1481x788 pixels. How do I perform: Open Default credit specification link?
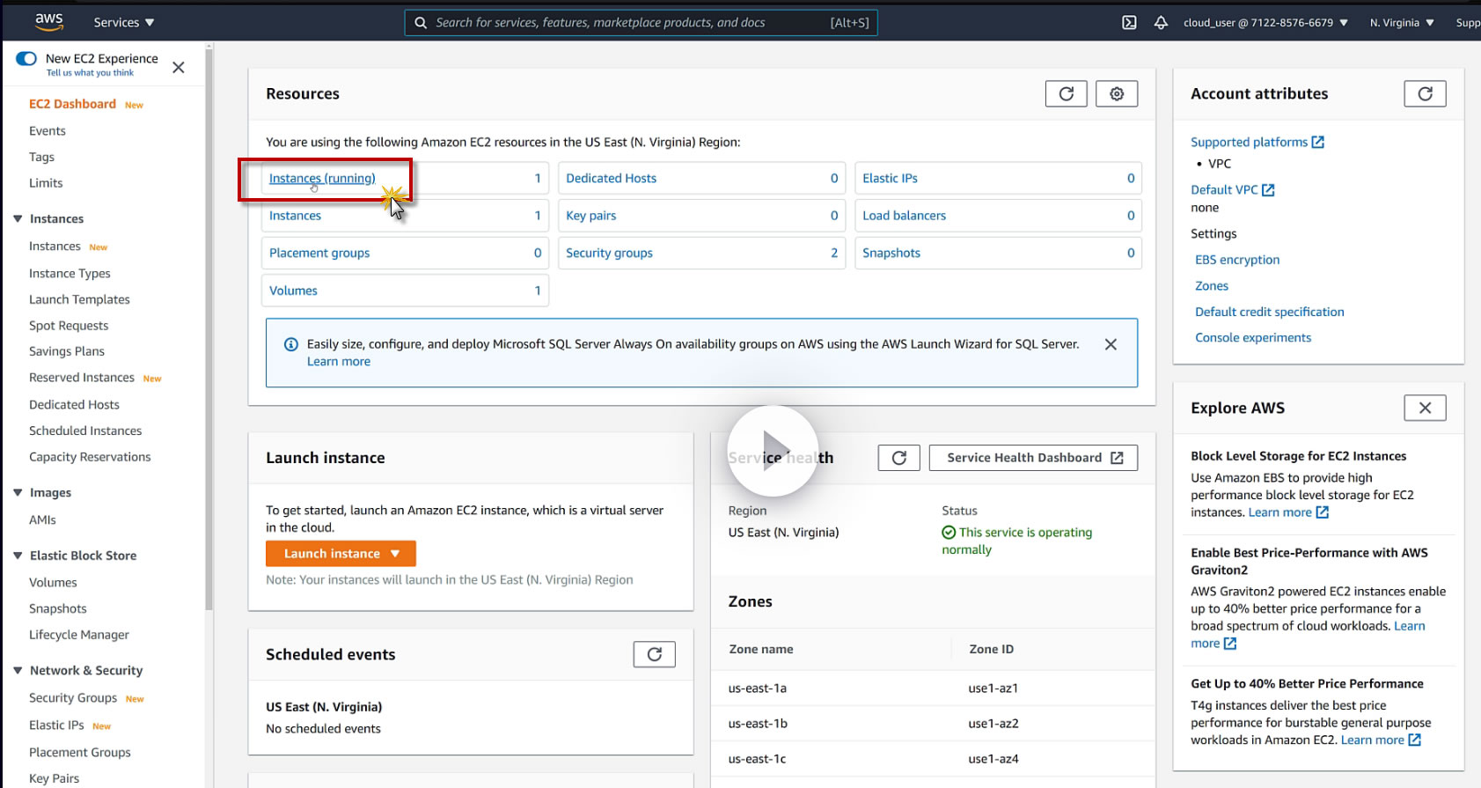click(1270, 312)
